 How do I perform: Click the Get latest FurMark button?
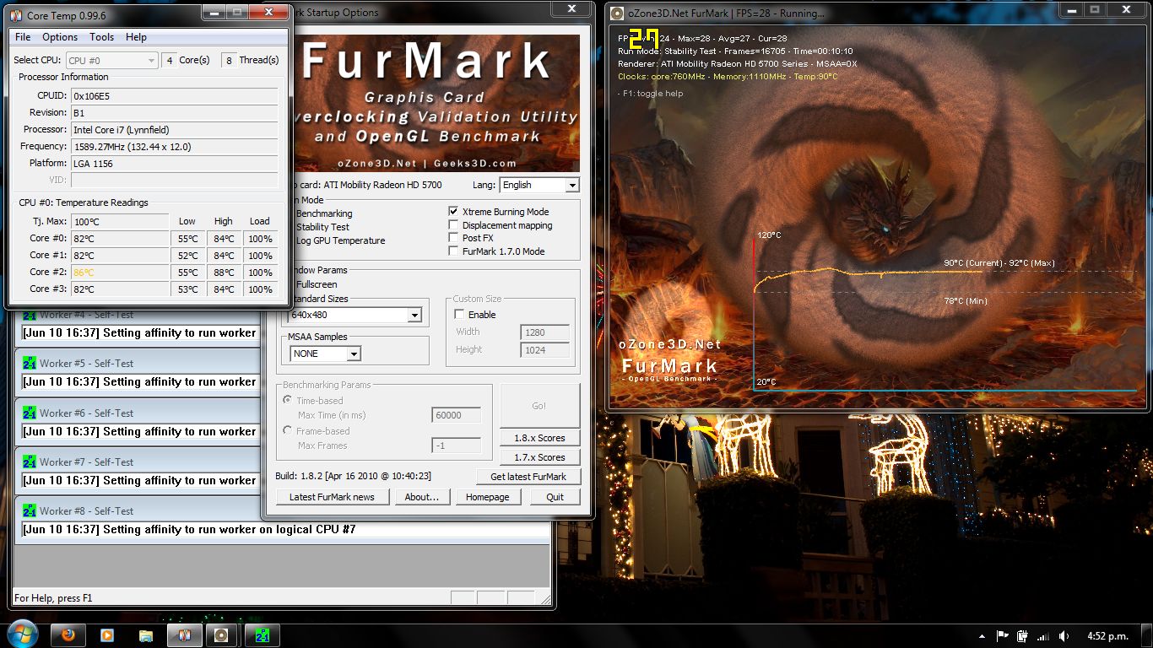(x=528, y=477)
